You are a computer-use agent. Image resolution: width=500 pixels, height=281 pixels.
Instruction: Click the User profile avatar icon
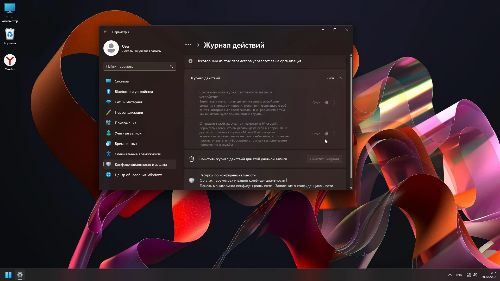click(111, 48)
